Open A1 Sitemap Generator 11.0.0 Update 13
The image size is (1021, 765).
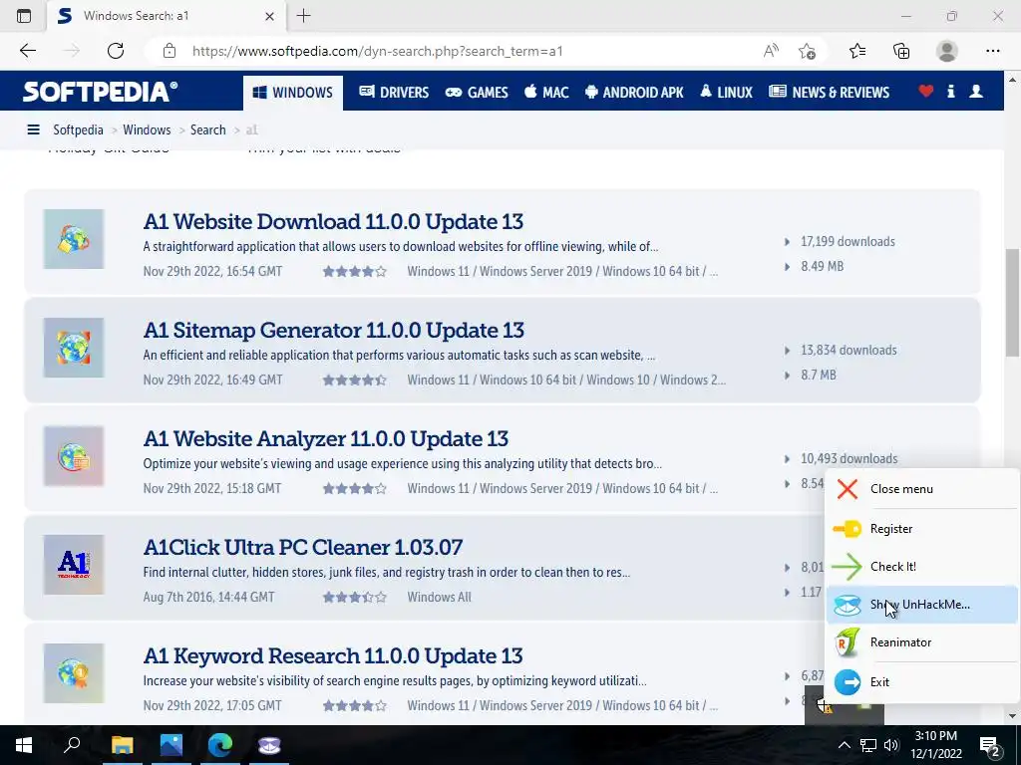333,330
